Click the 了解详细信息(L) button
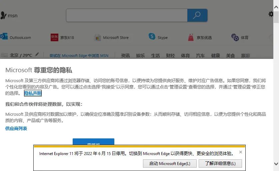 click(x=220, y=163)
